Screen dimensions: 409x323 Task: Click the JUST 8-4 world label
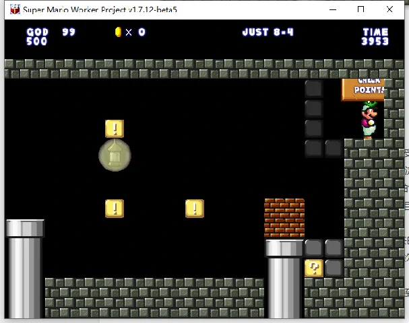coord(268,32)
